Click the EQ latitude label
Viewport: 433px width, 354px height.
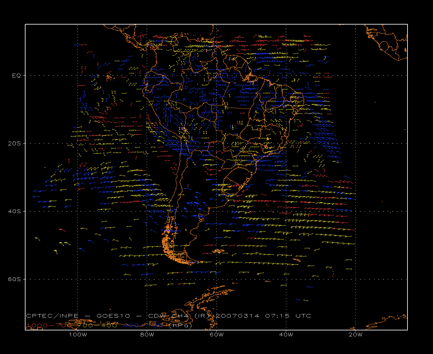(16, 76)
